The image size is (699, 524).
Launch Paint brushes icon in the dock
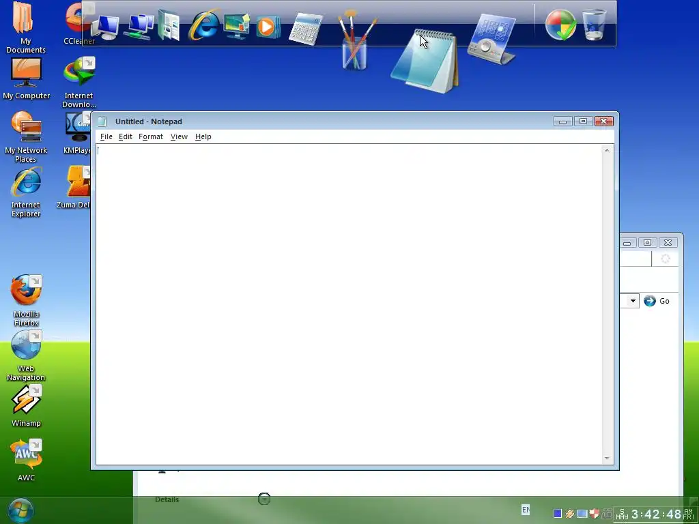point(356,40)
